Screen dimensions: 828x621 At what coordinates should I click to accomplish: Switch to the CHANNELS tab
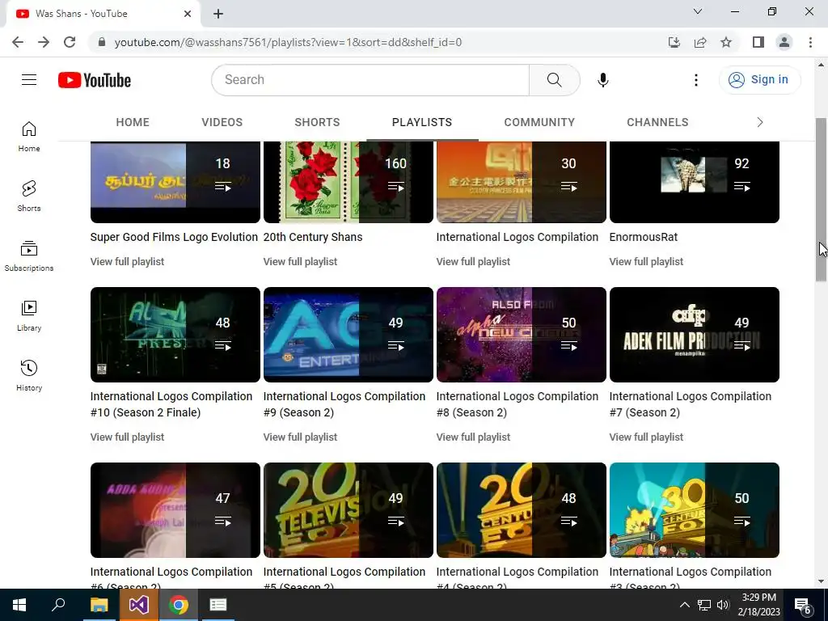[657, 123]
